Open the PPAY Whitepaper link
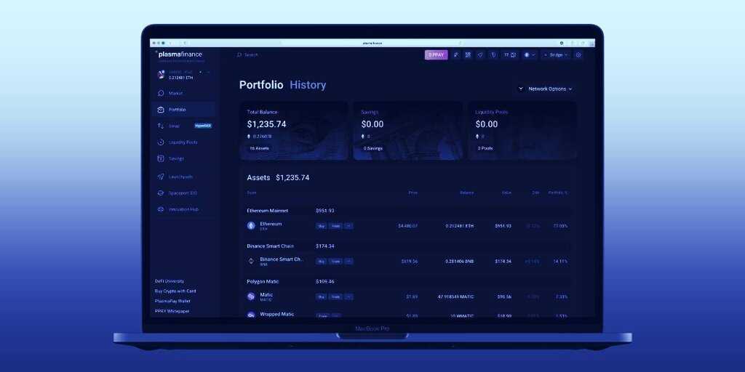The height and width of the screenshot is (372, 745). tap(172, 311)
